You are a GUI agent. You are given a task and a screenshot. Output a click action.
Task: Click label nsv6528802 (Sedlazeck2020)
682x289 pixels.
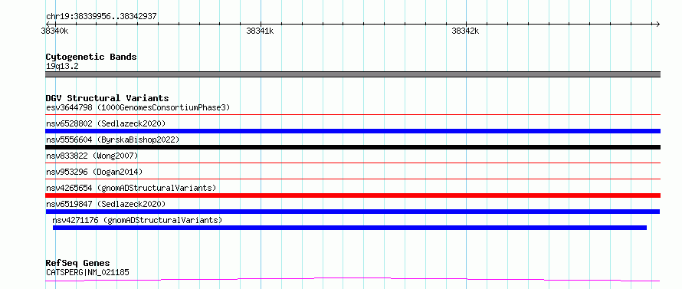(x=106, y=123)
